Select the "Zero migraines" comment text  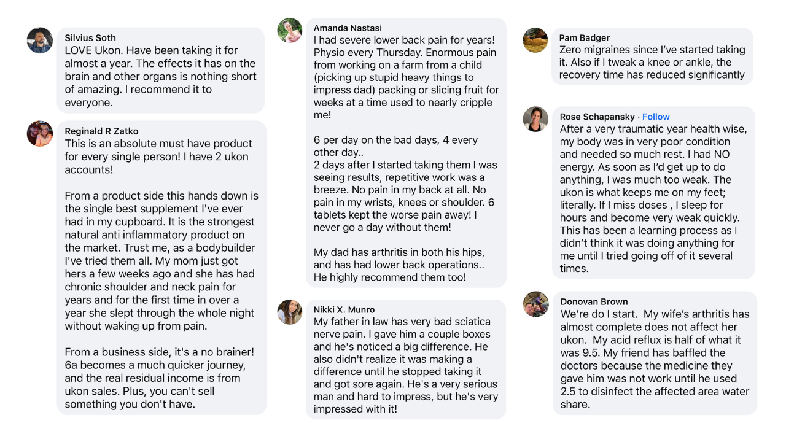click(x=652, y=63)
